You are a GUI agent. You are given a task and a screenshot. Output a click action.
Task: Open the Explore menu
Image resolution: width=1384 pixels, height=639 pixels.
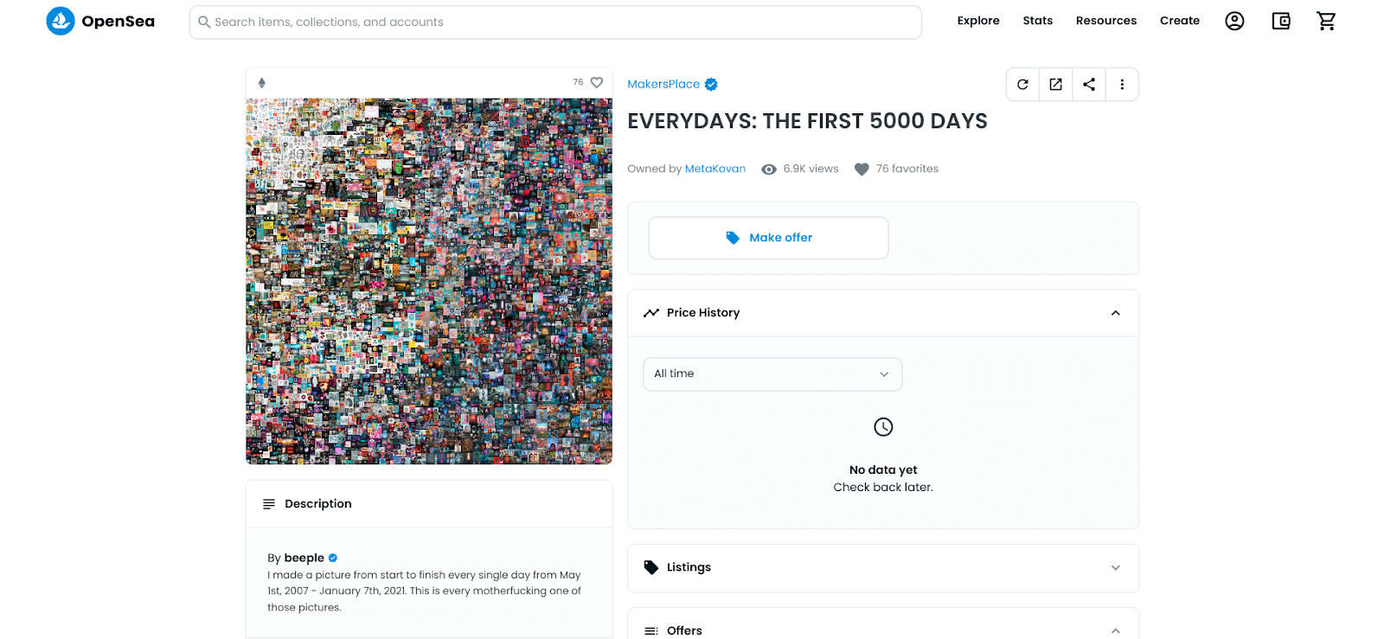(x=978, y=21)
